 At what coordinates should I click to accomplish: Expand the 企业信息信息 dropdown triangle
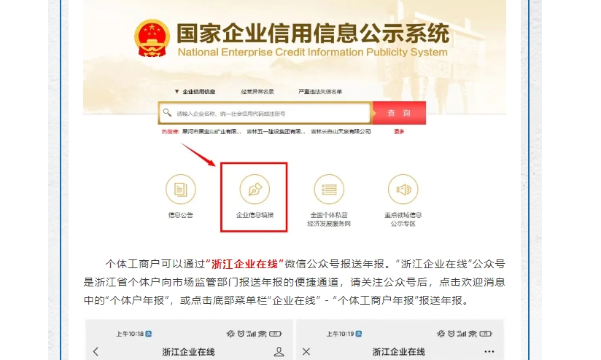point(177,92)
